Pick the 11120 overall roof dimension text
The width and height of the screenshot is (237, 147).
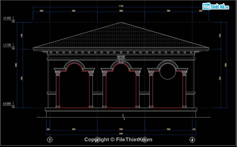121,6
